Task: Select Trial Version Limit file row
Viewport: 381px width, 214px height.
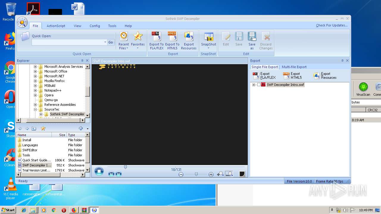Action: [51, 170]
